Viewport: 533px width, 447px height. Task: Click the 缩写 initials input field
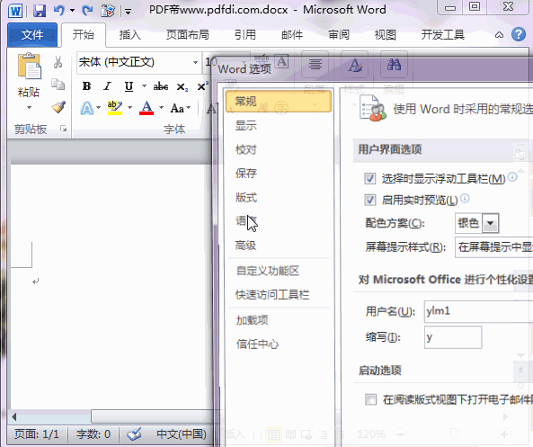click(x=453, y=337)
